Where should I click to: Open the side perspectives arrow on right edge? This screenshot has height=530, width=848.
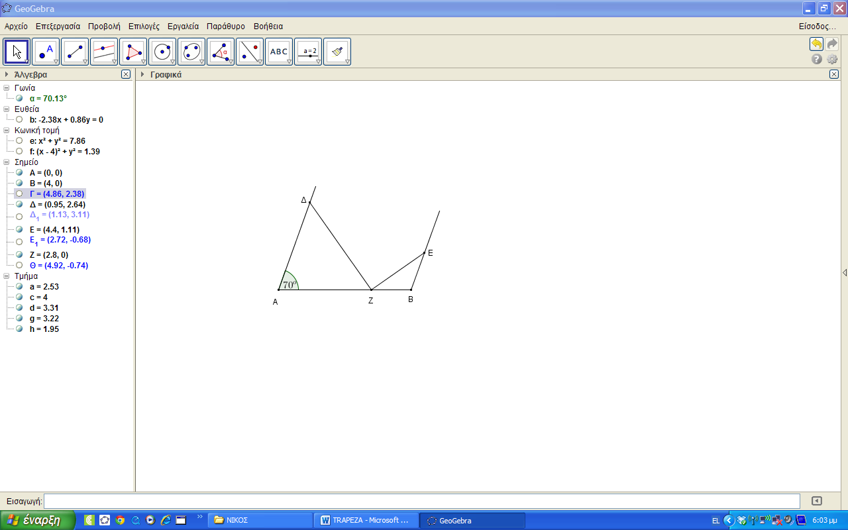tap(845, 273)
